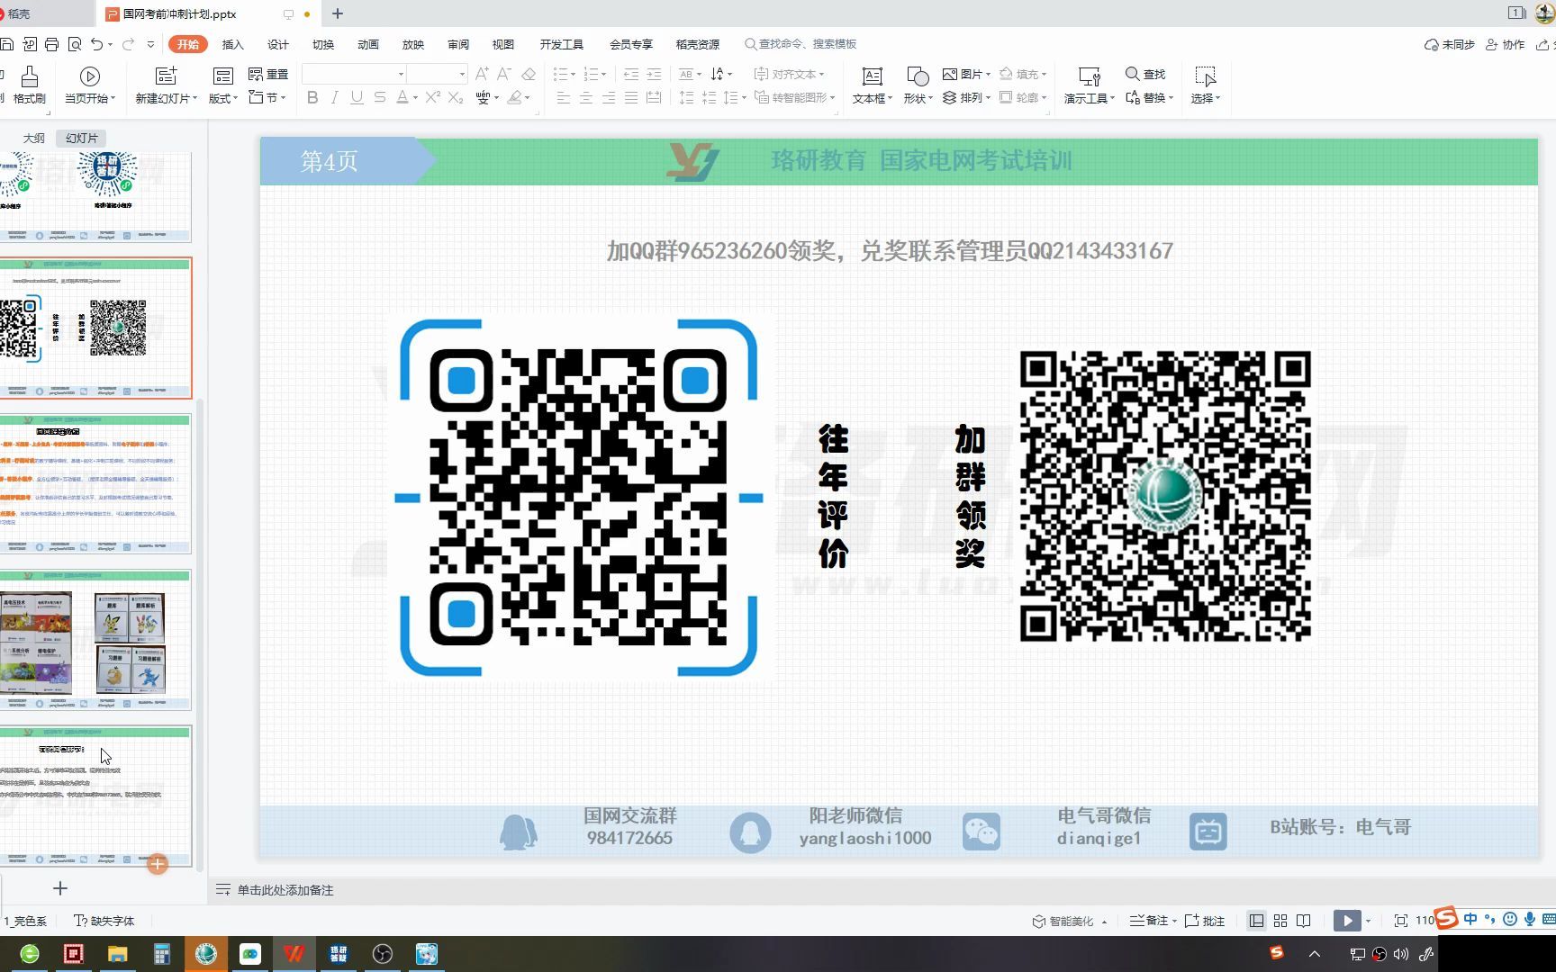The width and height of the screenshot is (1556, 972).
Task: Justify paragraph text
Action: tap(631, 97)
